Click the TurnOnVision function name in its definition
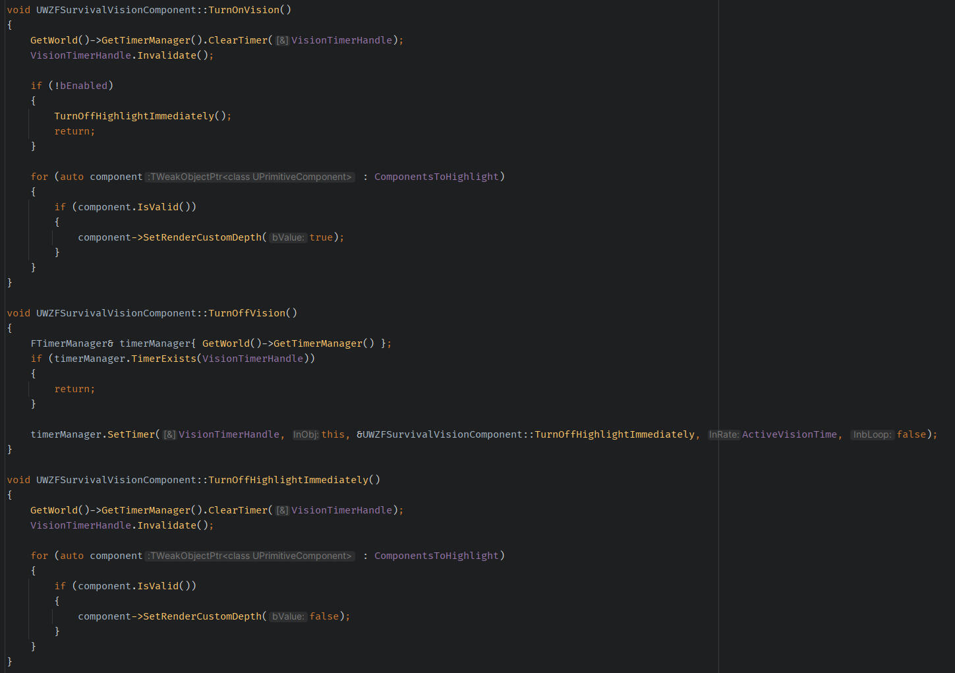Image resolution: width=955 pixels, height=673 pixels. (x=244, y=10)
